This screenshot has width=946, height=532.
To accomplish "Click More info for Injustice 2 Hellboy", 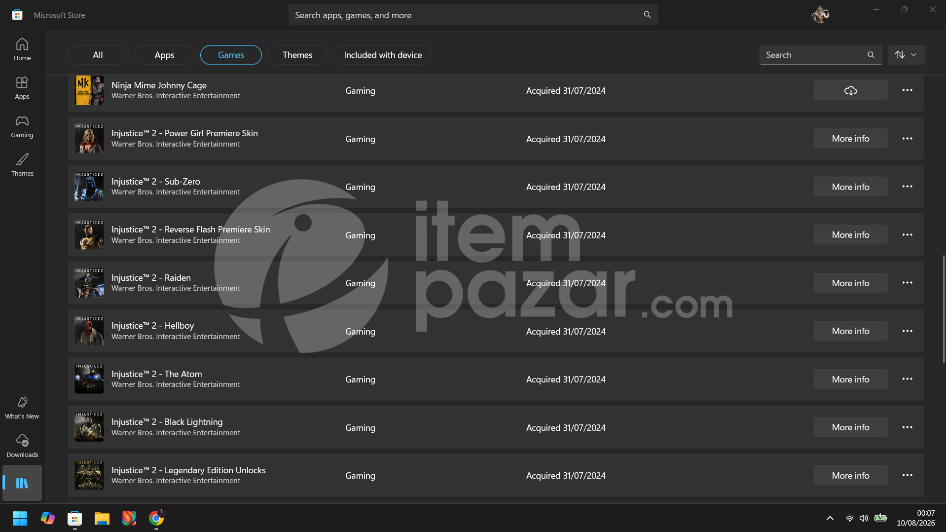I will 850,331.
